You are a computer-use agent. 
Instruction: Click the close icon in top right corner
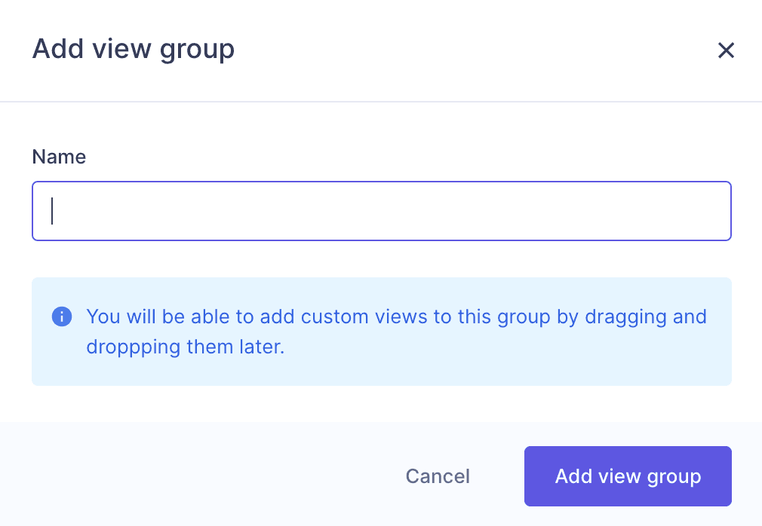pos(726,50)
